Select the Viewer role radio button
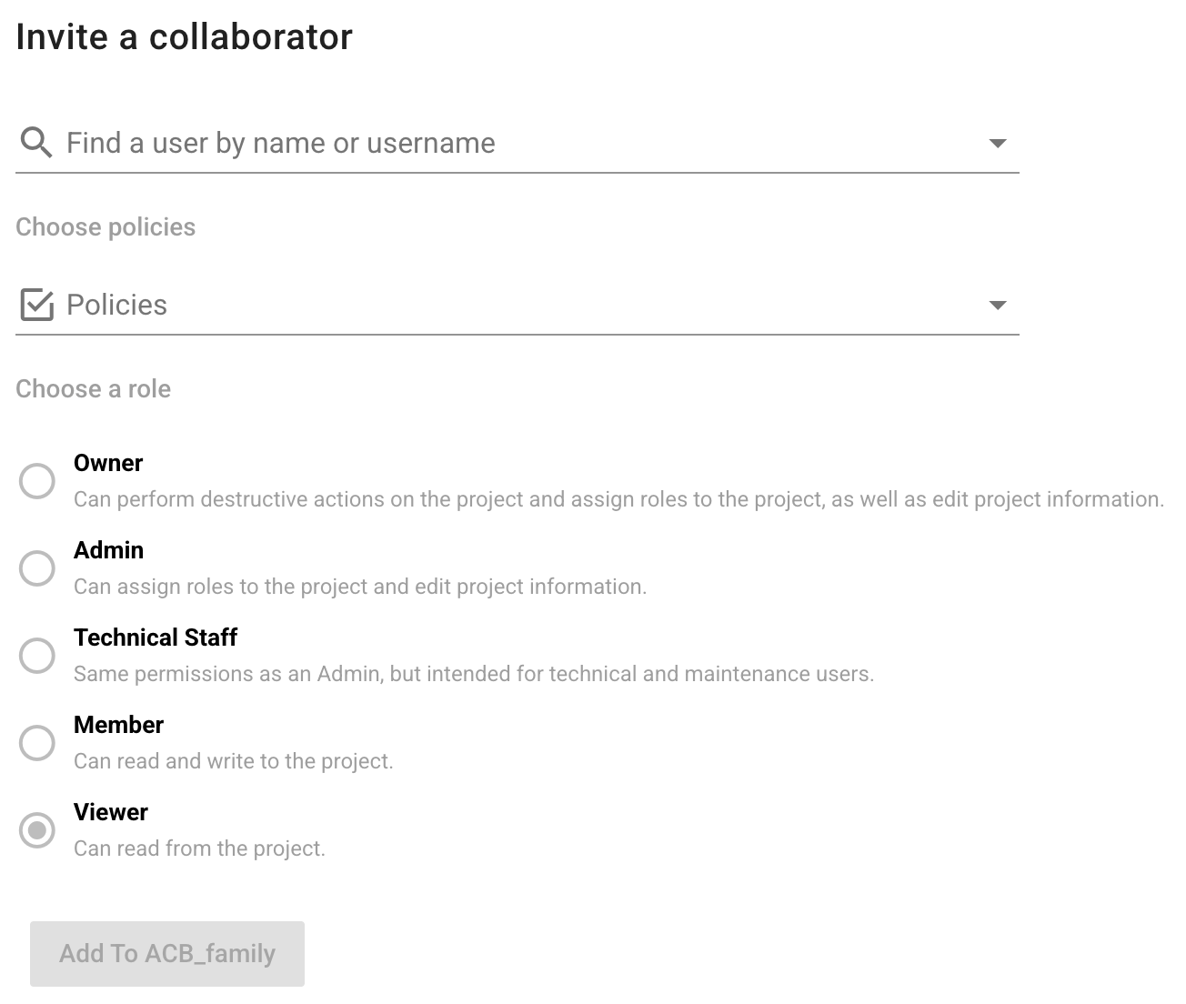 pos(37,830)
